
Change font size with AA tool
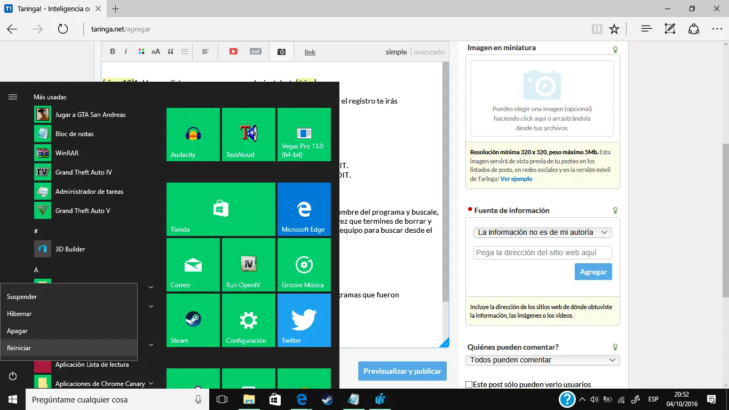coord(156,52)
